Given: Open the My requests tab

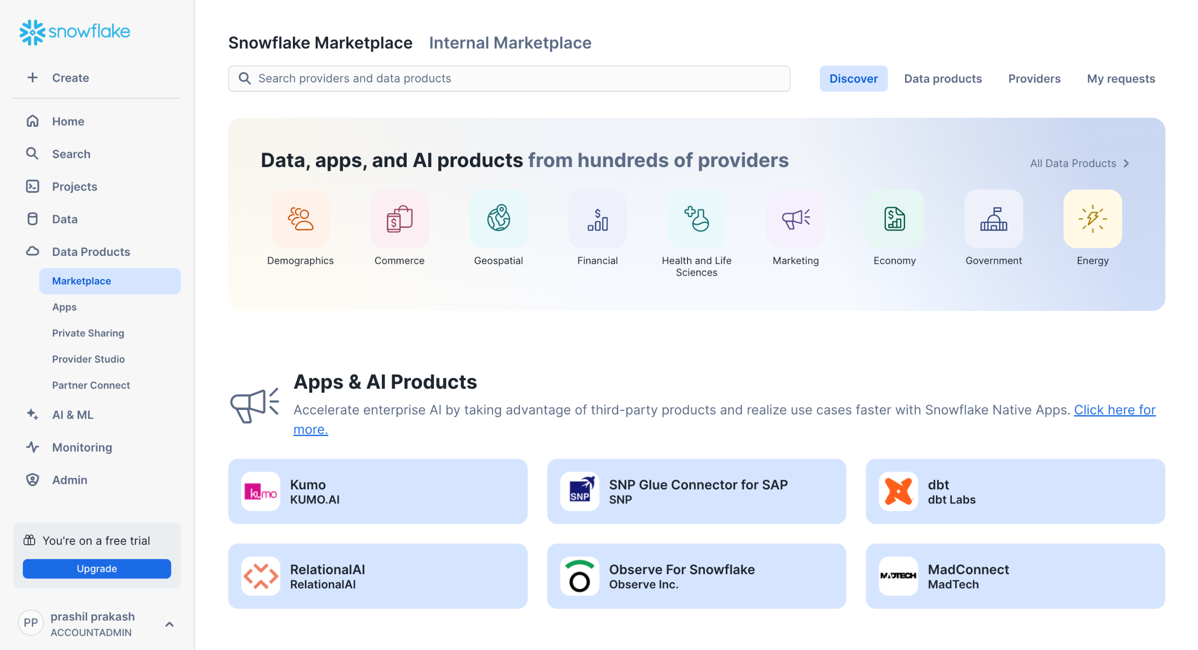Looking at the screenshot, I should (x=1121, y=79).
